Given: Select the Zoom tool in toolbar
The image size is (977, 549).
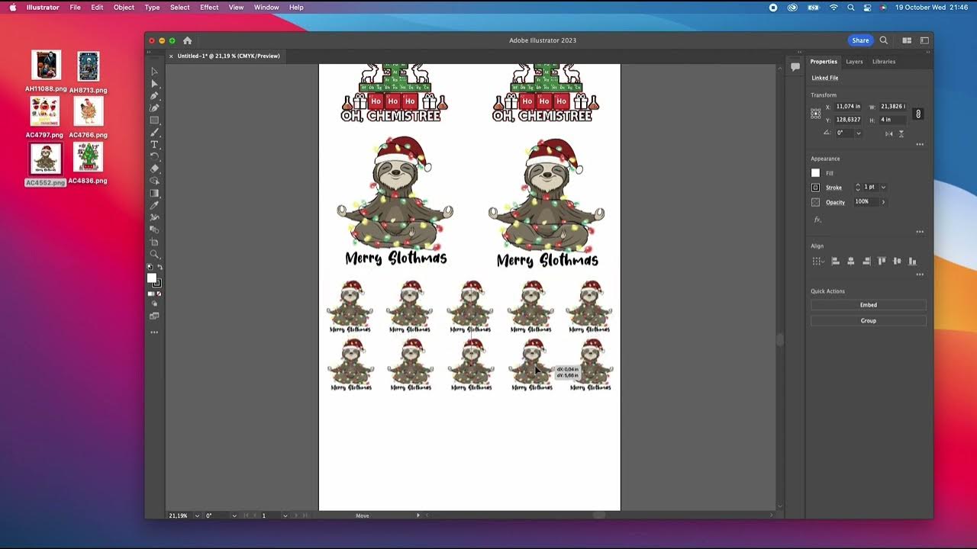Looking at the screenshot, I should pos(154,254).
